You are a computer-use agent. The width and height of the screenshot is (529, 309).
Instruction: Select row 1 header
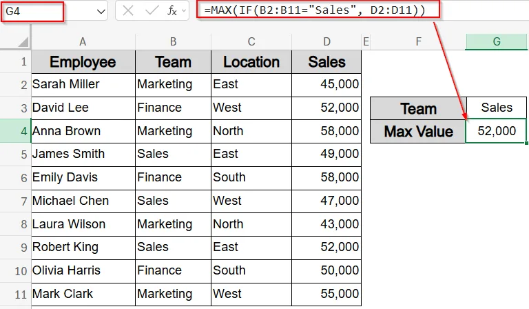point(16,61)
